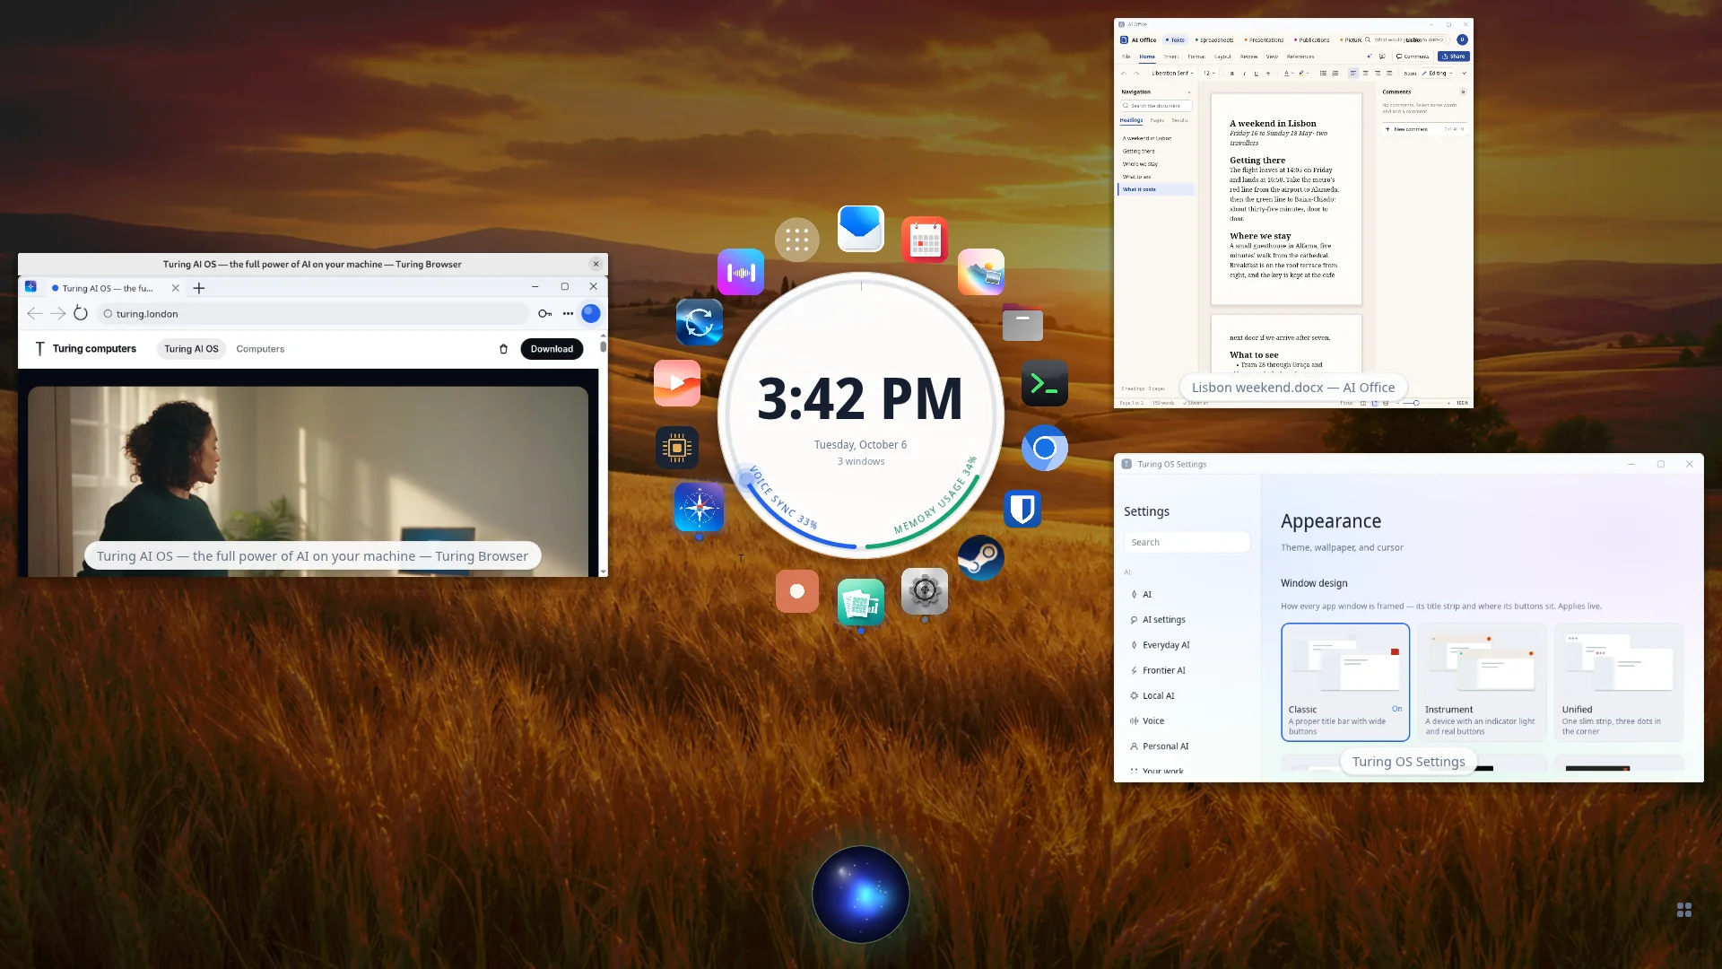Screen dimensions: 1722x969
Task: Open the screen recorder icon in the dock
Action: (797, 591)
